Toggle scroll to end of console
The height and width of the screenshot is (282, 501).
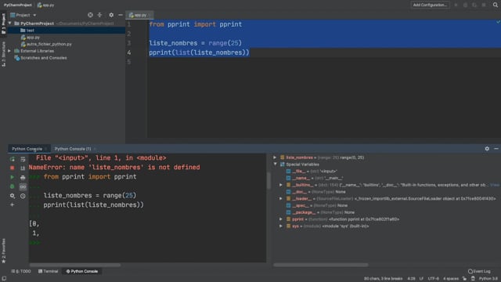pos(23,168)
